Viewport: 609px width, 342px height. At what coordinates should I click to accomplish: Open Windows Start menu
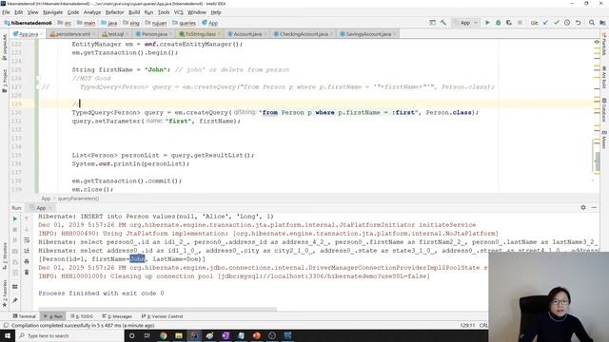8,335
